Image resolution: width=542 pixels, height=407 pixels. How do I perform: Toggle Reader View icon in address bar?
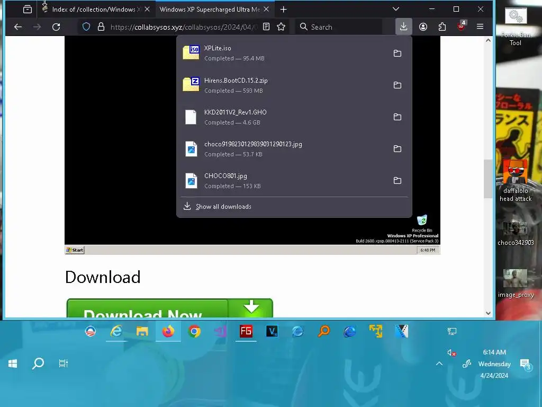pyautogui.click(x=266, y=26)
